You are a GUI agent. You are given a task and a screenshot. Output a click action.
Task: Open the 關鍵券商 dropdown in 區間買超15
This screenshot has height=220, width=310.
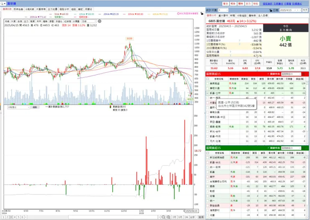[x=291, y=74]
